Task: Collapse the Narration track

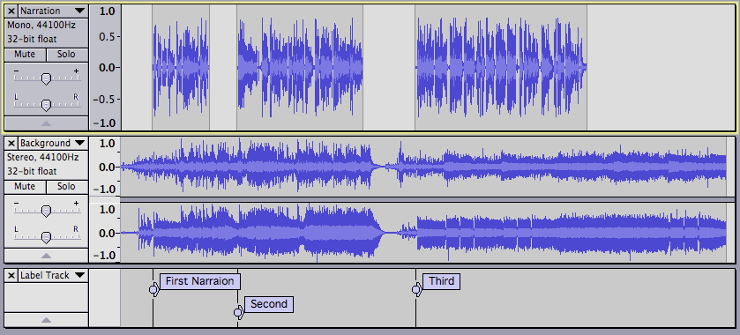Action: [46, 123]
